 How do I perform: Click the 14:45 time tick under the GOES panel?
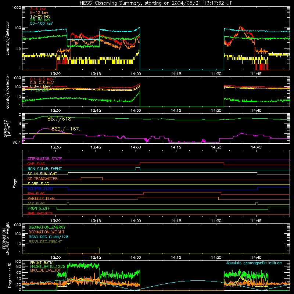[256, 147]
